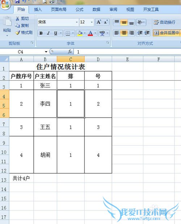Screen dimensions: 181x224
Task: Toggle middle vertical alignment
Action: (x=124, y=22)
